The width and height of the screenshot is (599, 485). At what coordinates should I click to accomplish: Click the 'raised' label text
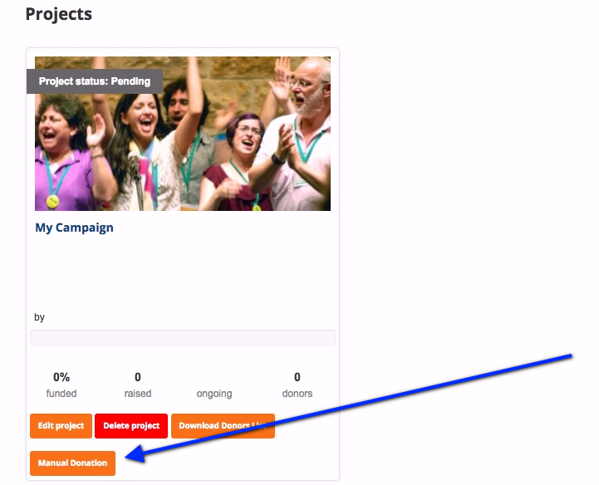(x=138, y=394)
